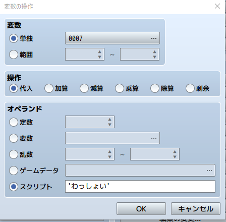Choose the 乗算 (multiply) operation
Screen dimensions: 226x222
pos(120,88)
